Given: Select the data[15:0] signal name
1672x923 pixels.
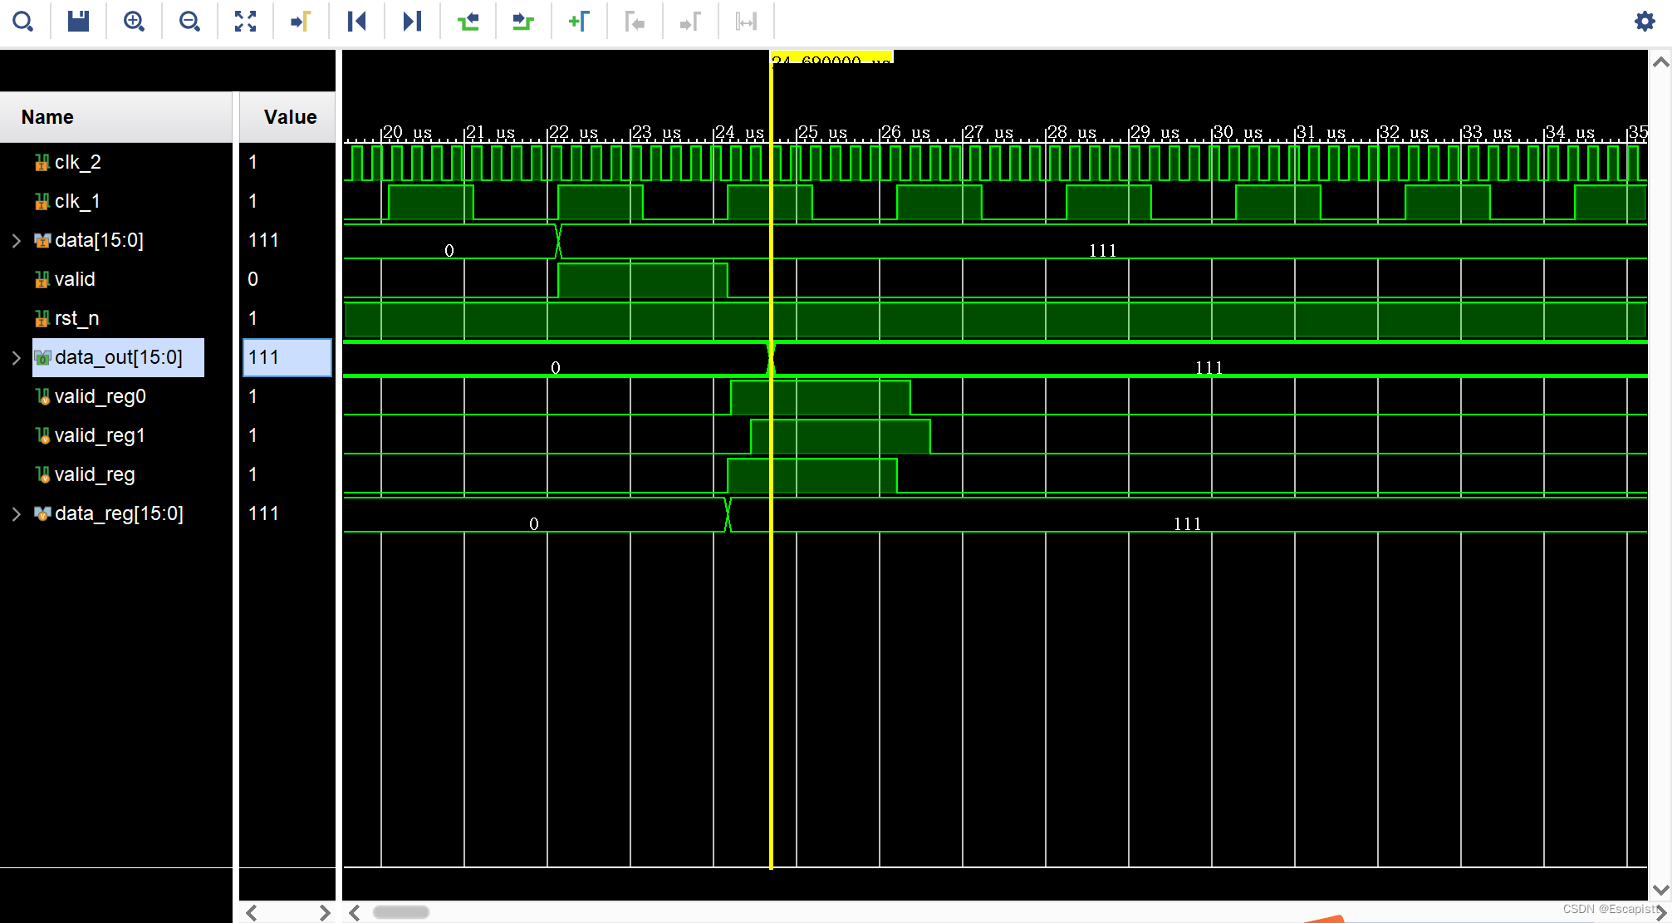Looking at the screenshot, I should coord(99,241).
